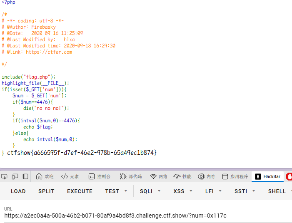Click the EXECUTE button in HackBar
This screenshot has height=223, width=292.
[x=80, y=191]
